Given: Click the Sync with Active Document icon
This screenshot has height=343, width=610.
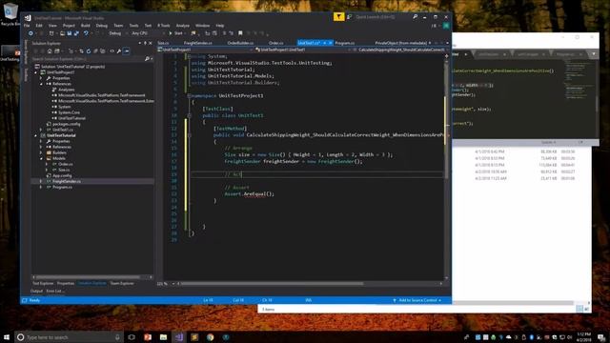Looking at the screenshot, I should pyautogui.click(x=81, y=50).
